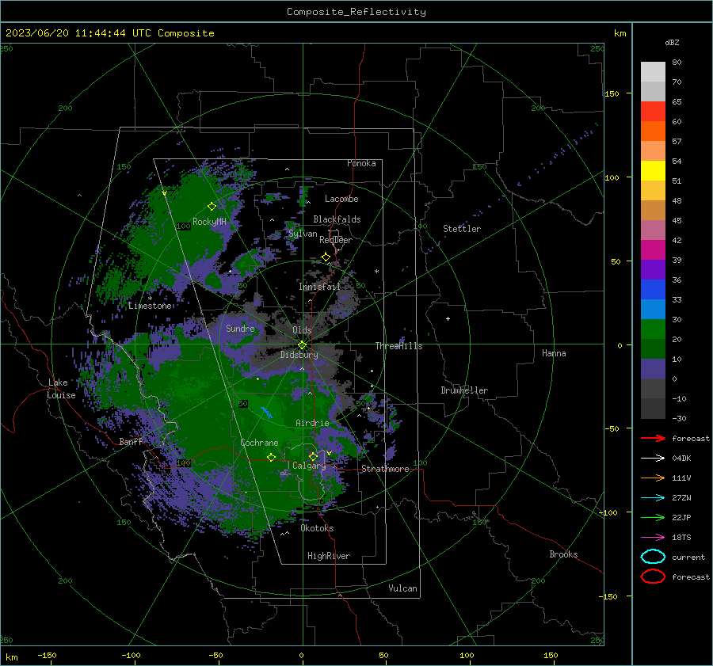Click the Brooks city label
The width and height of the screenshot is (713, 666).
pyautogui.click(x=563, y=554)
